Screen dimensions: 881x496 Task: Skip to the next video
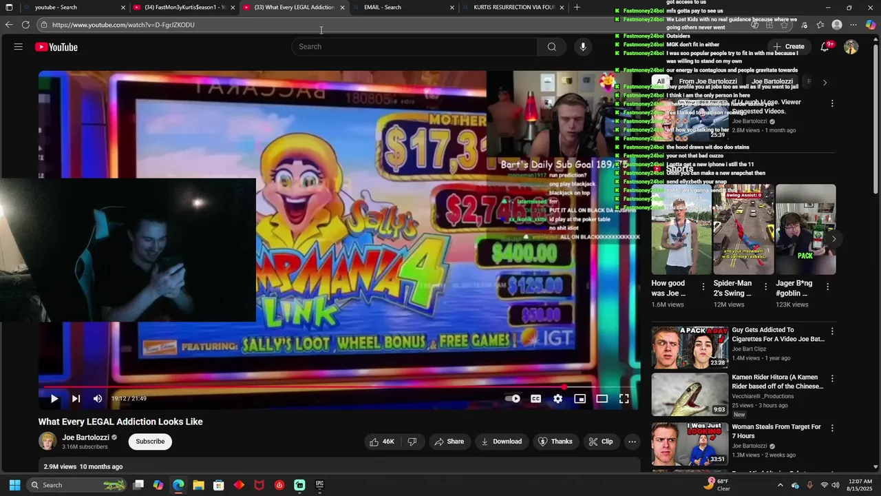pyautogui.click(x=76, y=398)
